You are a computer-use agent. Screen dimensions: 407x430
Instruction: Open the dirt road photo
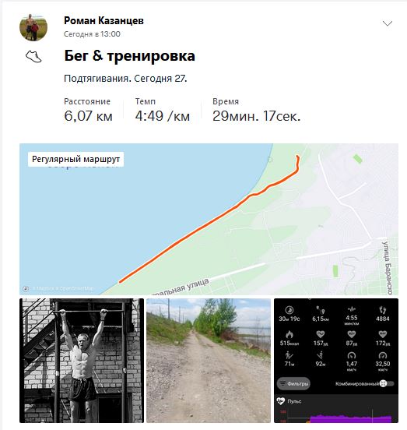pos(209,361)
